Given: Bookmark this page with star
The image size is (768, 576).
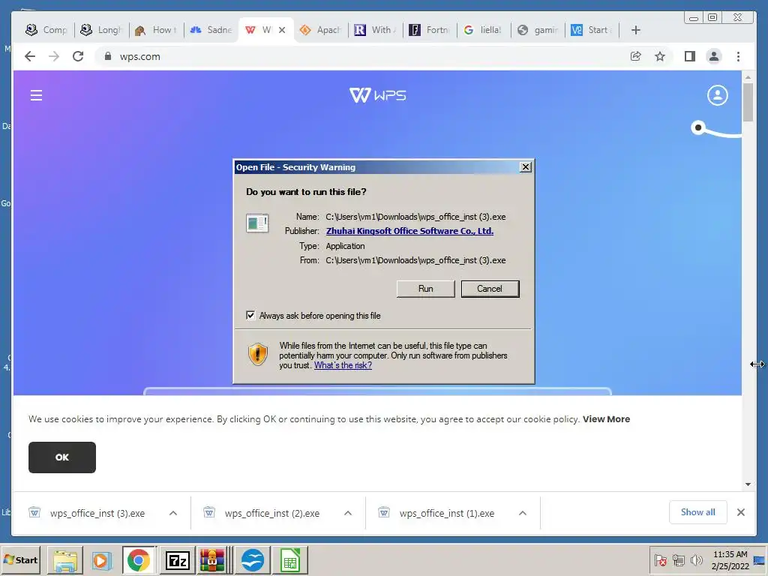Looking at the screenshot, I should (x=660, y=56).
